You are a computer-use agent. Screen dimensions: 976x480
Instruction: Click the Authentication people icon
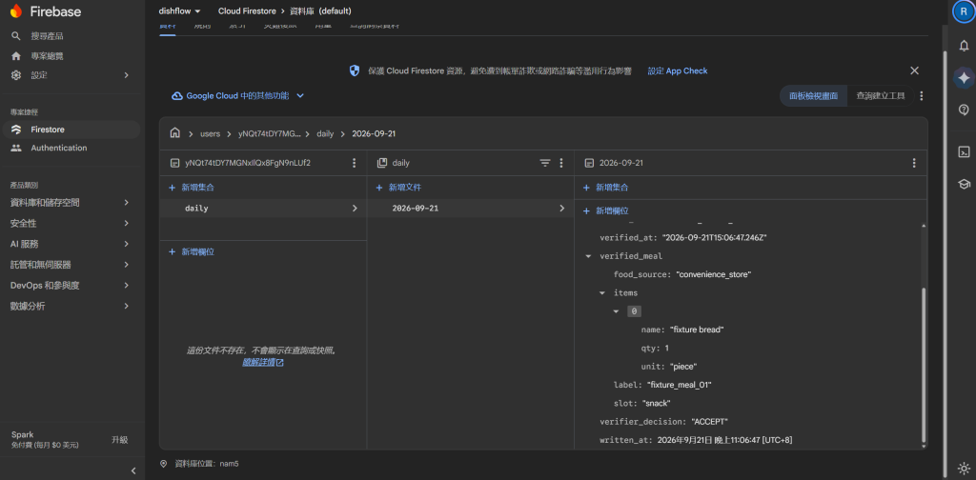(x=16, y=148)
